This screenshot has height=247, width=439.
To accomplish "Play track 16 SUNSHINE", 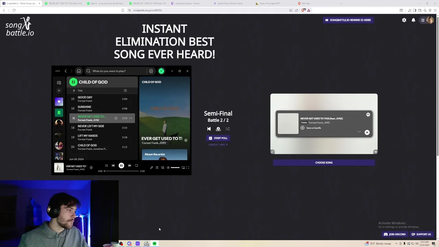I will coord(102,108).
